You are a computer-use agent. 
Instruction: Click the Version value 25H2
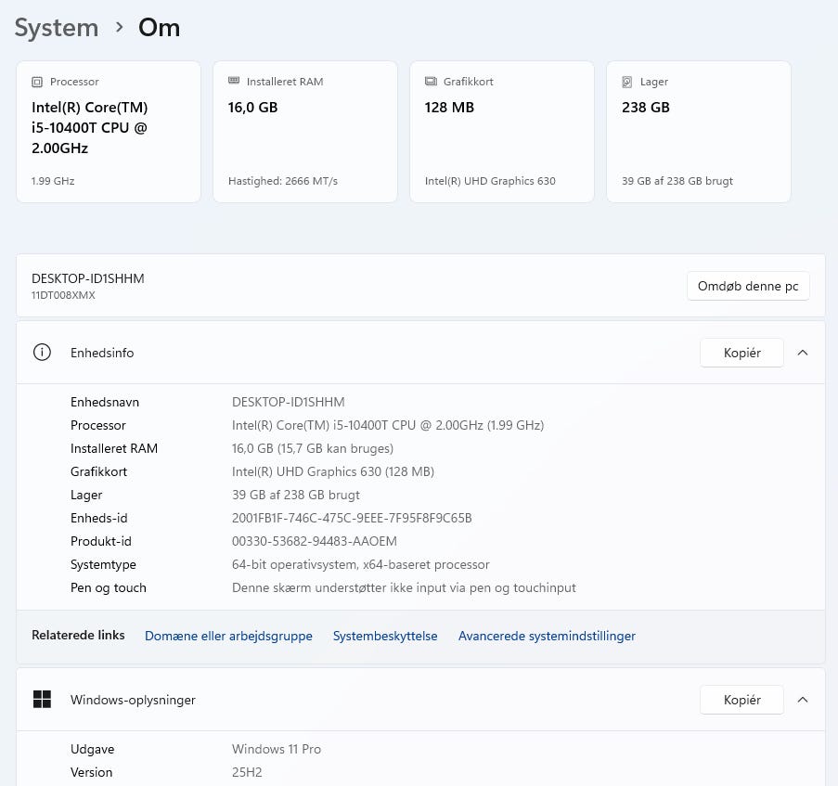(x=247, y=772)
